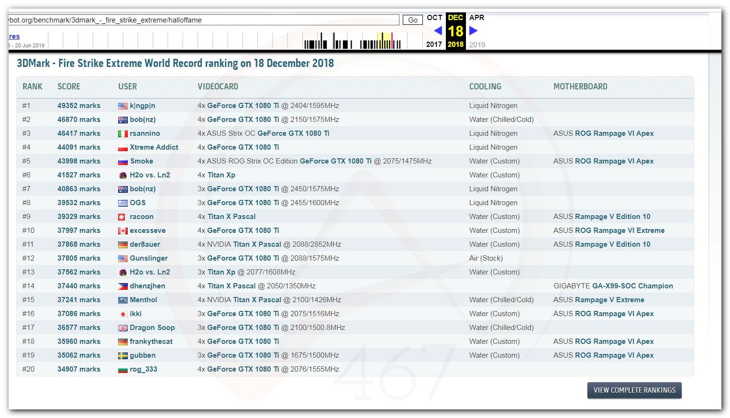Open the rog_333 user link
Image resolution: width=730 pixels, height=418 pixels.
[144, 369]
